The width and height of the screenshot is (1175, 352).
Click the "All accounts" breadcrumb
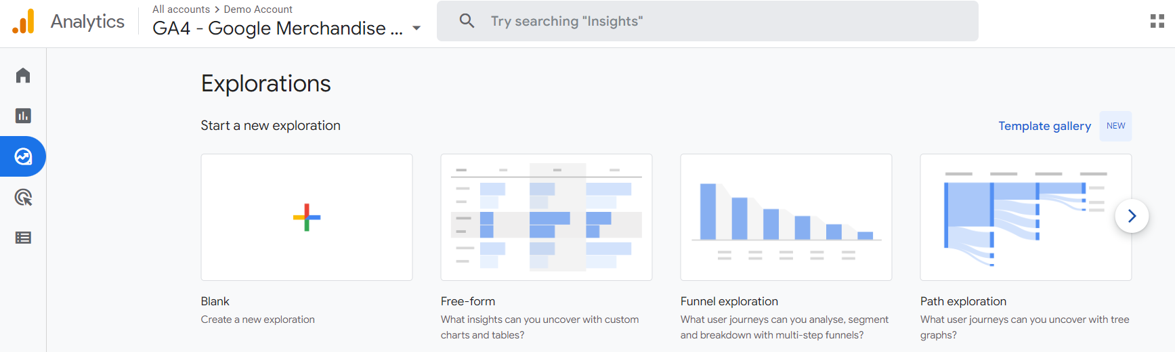pos(181,9)
